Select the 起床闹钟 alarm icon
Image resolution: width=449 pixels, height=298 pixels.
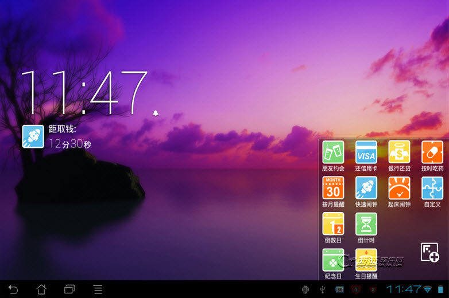pos(399,188)
